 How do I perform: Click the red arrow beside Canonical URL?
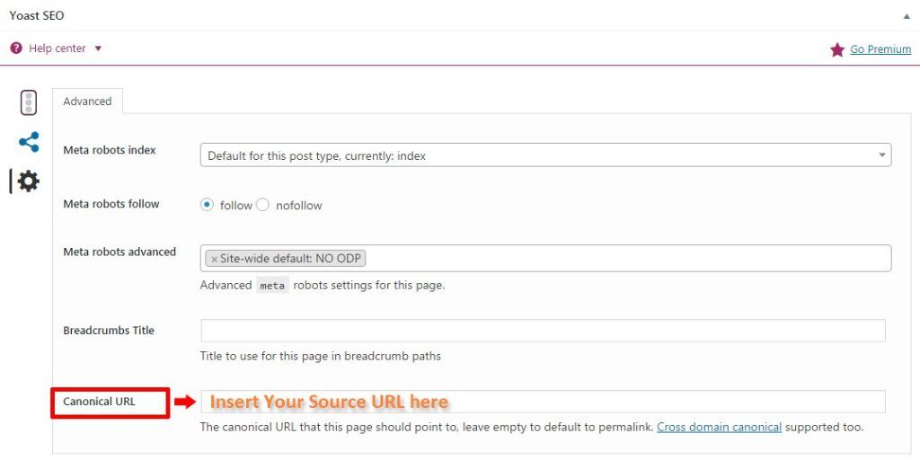(184, 402)
